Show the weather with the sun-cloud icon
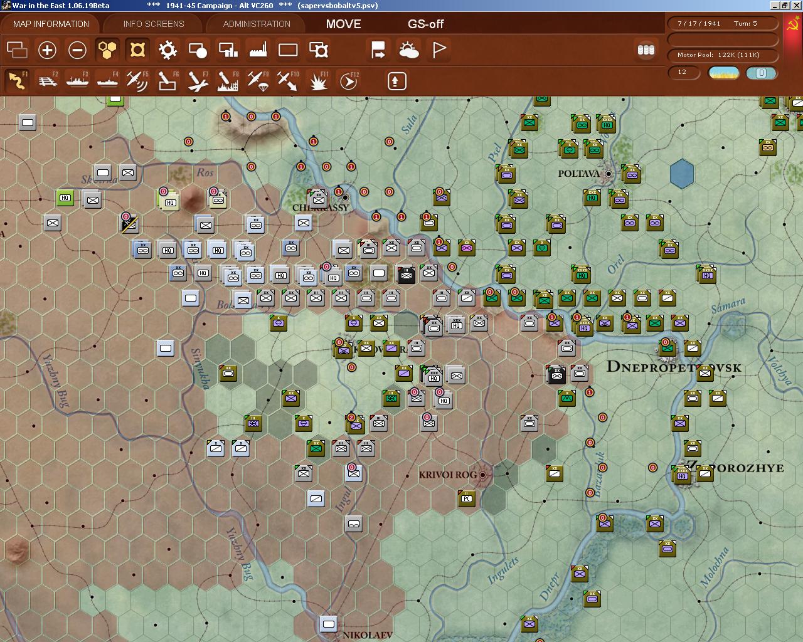Viewport: 803px width, 642px height. point(409,50)
